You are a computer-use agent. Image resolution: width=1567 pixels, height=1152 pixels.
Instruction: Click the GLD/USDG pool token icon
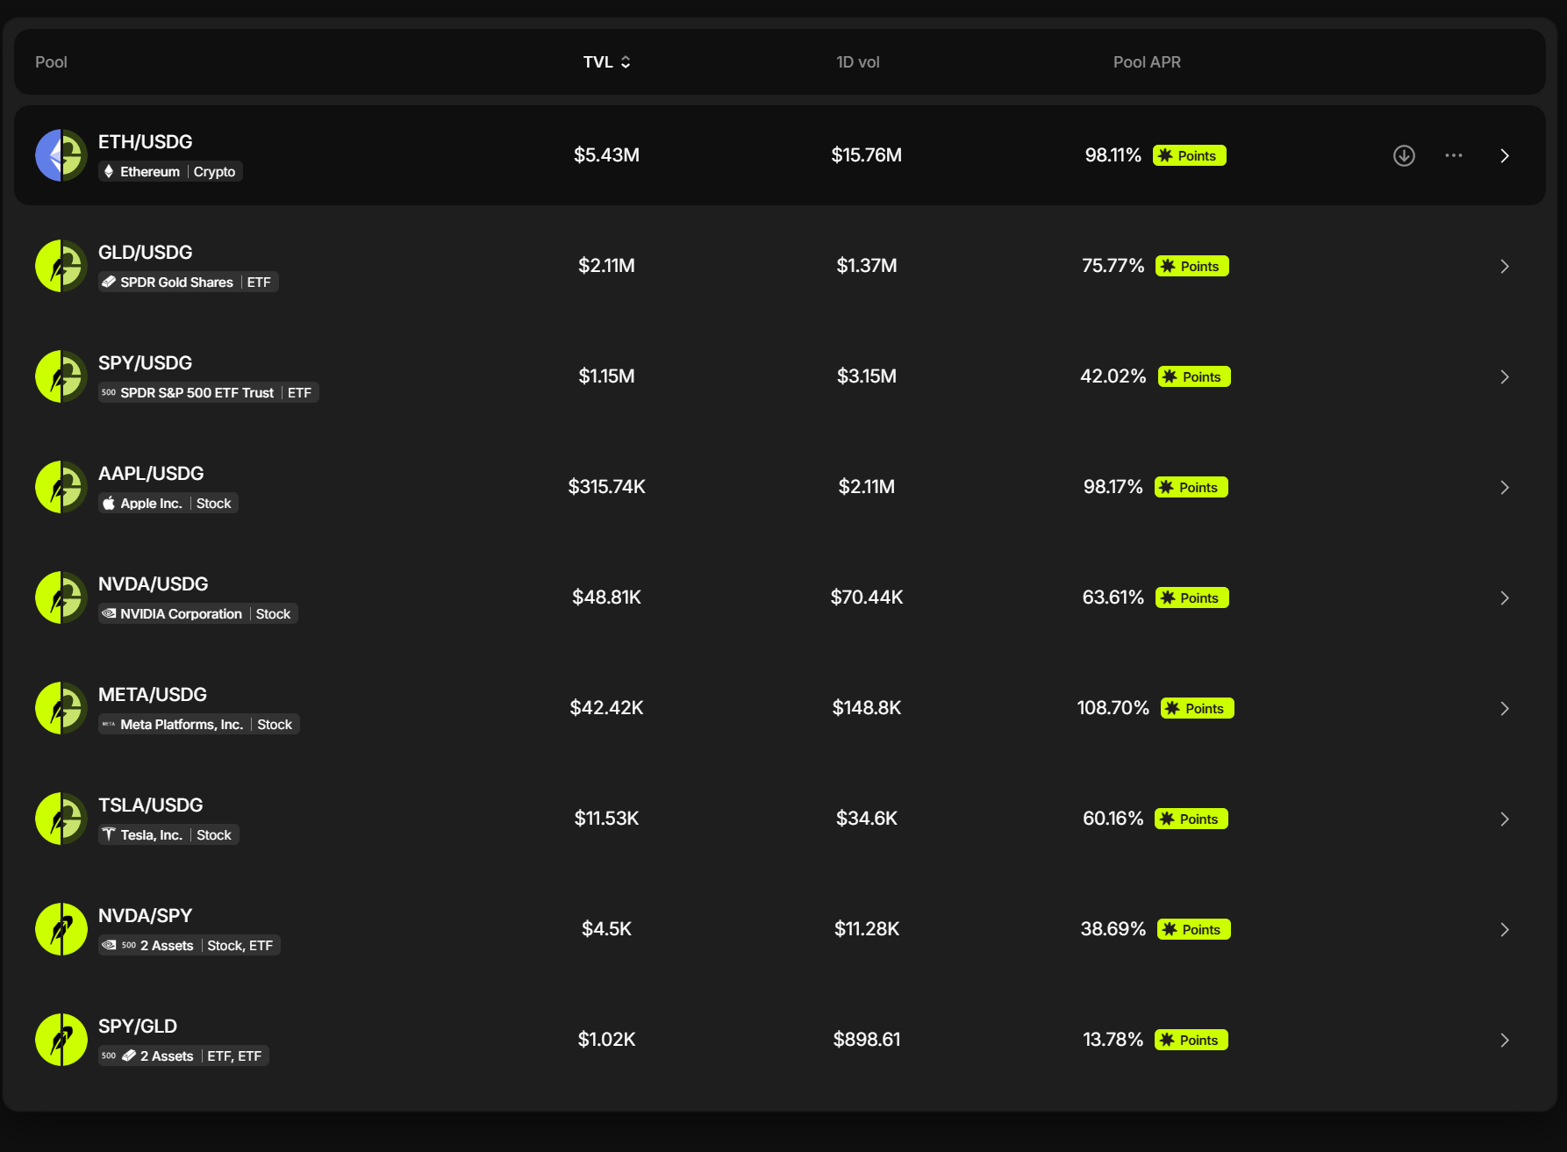click(61, 266)
